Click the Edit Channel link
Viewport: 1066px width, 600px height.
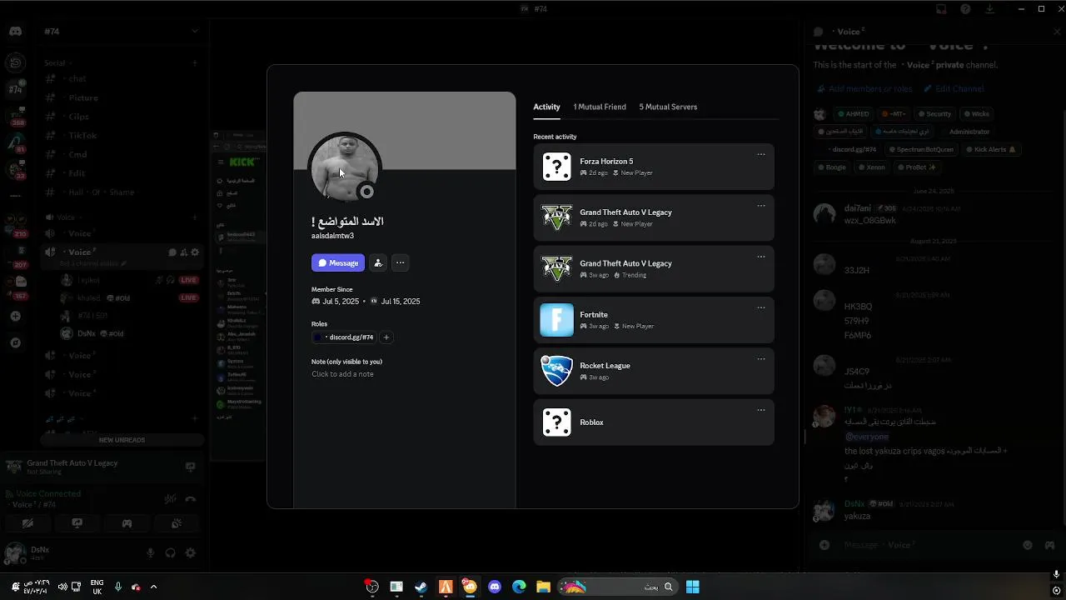[x=953, y=88]
